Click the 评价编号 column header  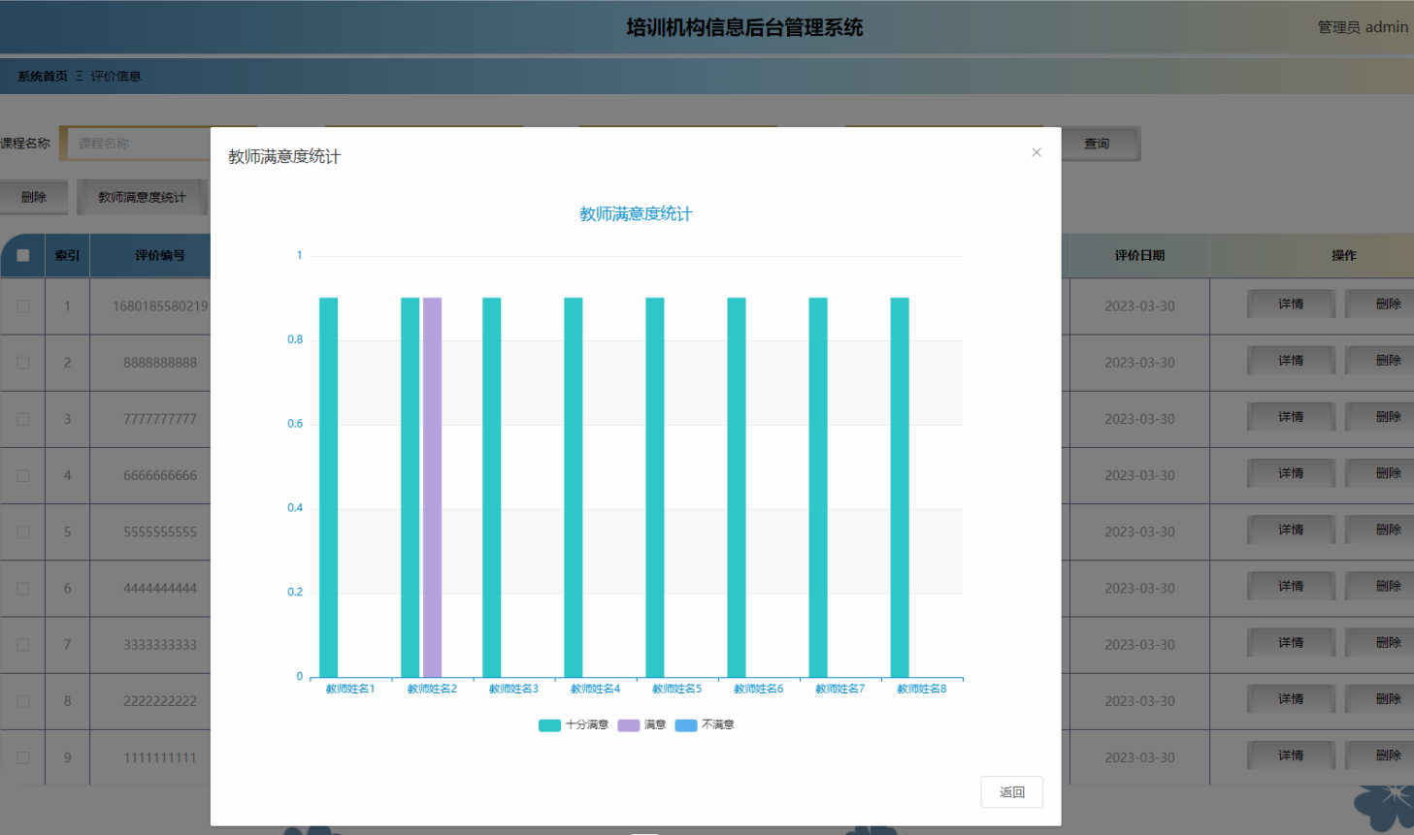pos(160,256)
